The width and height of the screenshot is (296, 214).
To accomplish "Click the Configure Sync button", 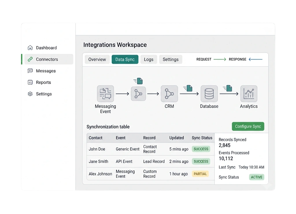I will click(x=248, y=126).
